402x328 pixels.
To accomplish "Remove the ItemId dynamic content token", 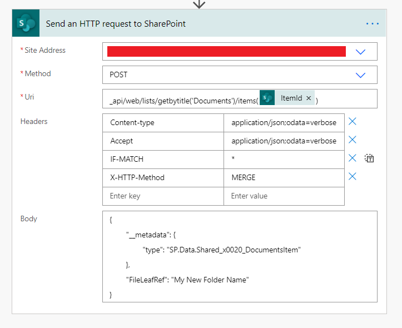I will tap(309, 98).
